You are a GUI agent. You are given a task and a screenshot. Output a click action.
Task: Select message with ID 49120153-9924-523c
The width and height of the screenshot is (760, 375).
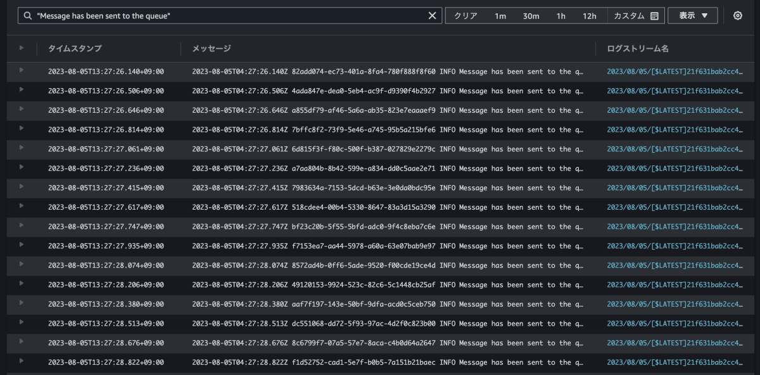coord(388,285)
